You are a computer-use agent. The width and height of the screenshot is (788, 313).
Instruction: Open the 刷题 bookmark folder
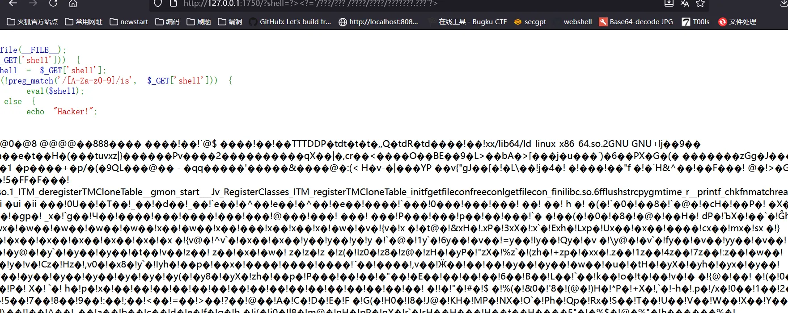point(199,22)
